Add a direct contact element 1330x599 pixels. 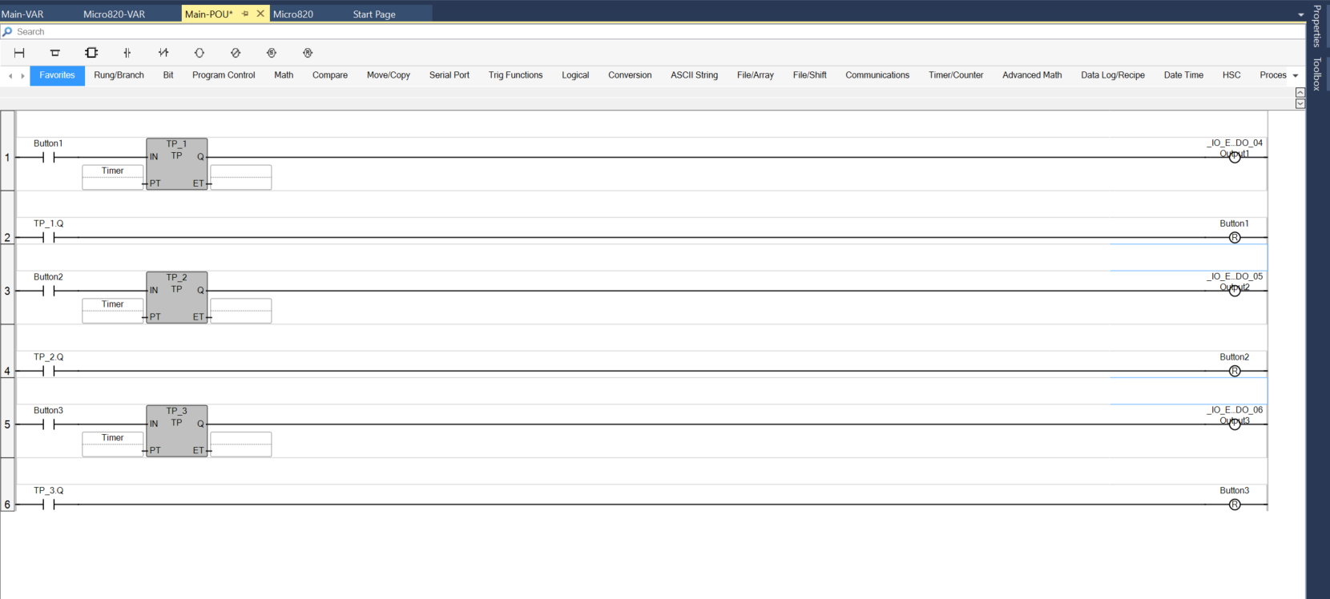pyautogui.click(x=127, y=53)
